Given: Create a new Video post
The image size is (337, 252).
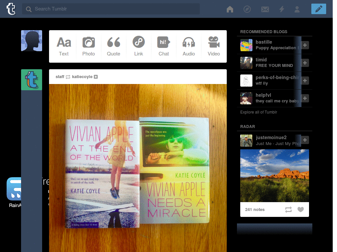Looking at the screenshot, I should [x=214, y=46].
